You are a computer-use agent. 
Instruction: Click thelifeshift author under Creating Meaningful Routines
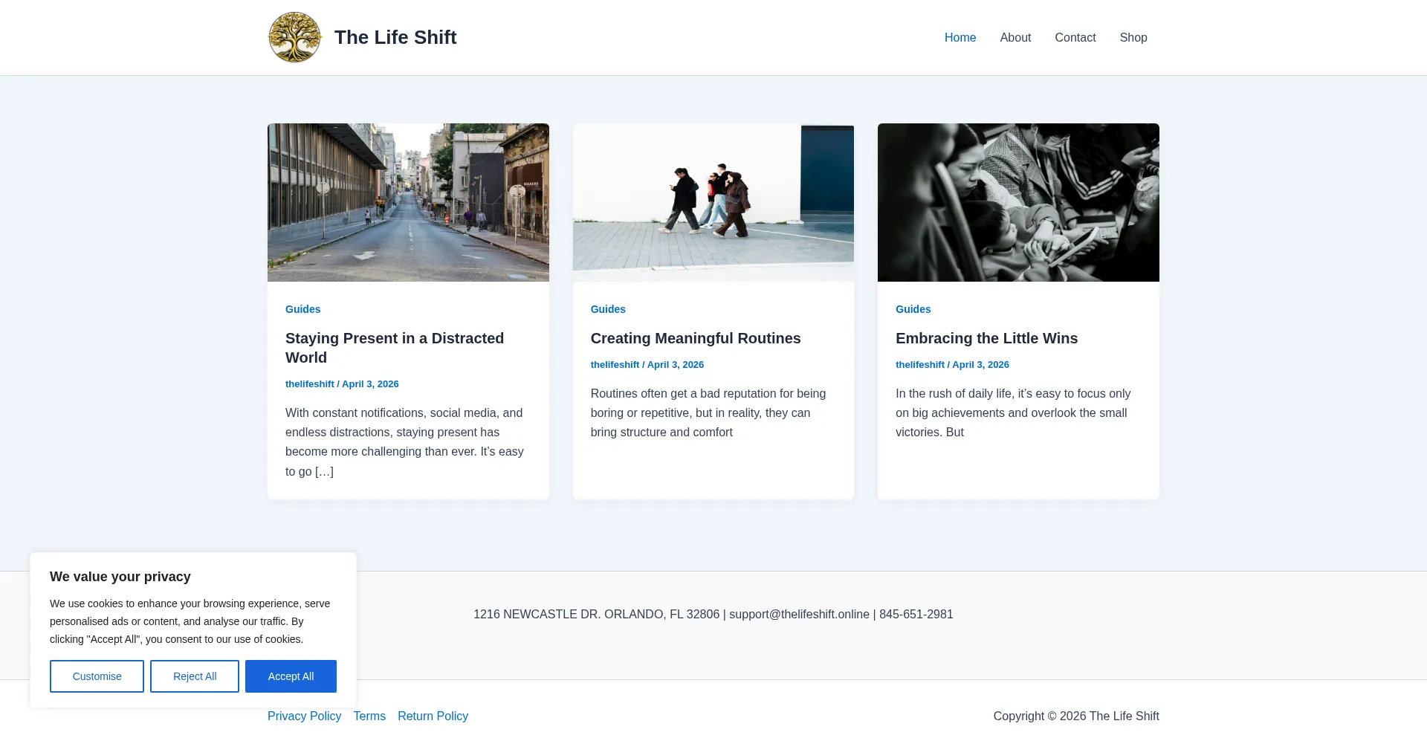(x=615, y=365)
